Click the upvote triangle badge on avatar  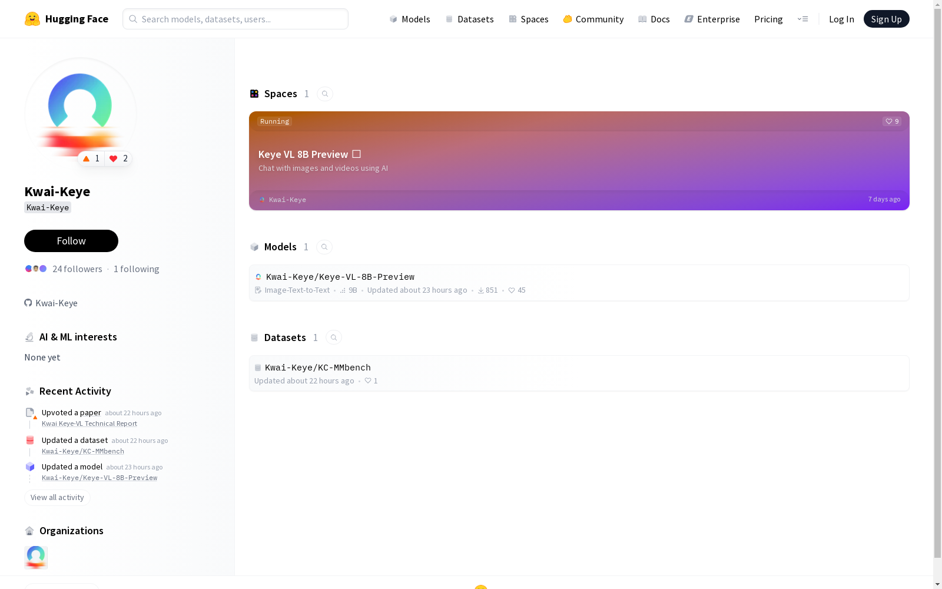click(91, 158)
